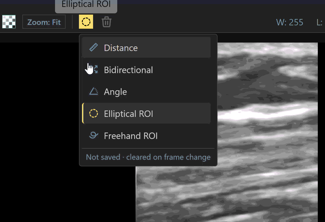Screen dimensions: 325x222
Task: Select the Distance ruler icon
Action: click(x=94, y=48)
